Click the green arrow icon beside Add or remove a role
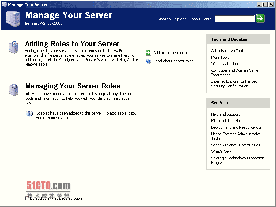 tap(148, 53)
